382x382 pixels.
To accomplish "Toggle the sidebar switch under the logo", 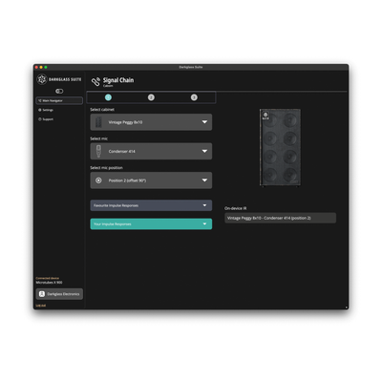I will tap(59, 91).
